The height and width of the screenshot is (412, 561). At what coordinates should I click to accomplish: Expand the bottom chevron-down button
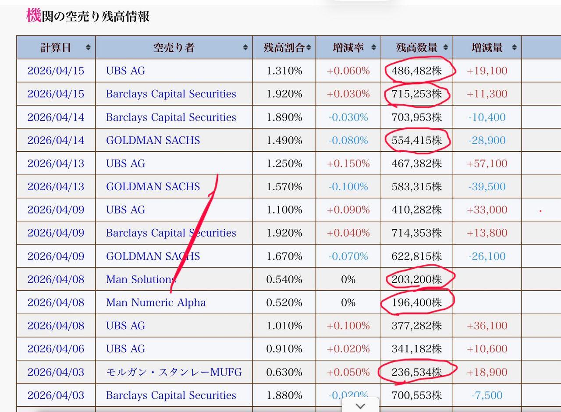tap(360, 406)
